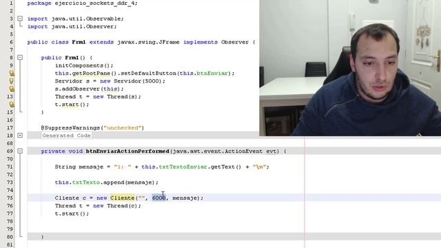Image resolution: width=441 pixels, height=248 pixels.
Task: Click the "unchecked" string in SuppressWarnings
Action: pyautogui.click(x=123, y=128)
